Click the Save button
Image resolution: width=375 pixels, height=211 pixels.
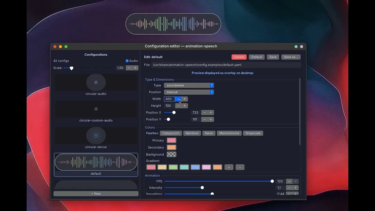273,57
